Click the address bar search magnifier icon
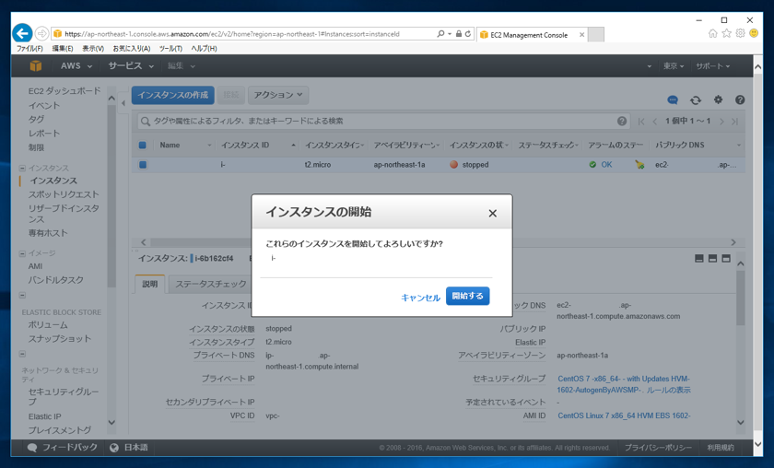This screenshot has height=468, width=774. click(440, 33)
